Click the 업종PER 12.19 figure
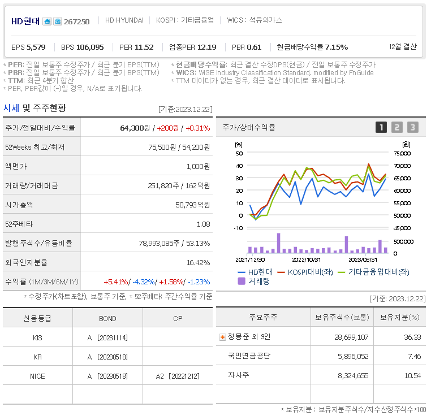The height and width of the screenshot is (420, 431). [193, 47]
